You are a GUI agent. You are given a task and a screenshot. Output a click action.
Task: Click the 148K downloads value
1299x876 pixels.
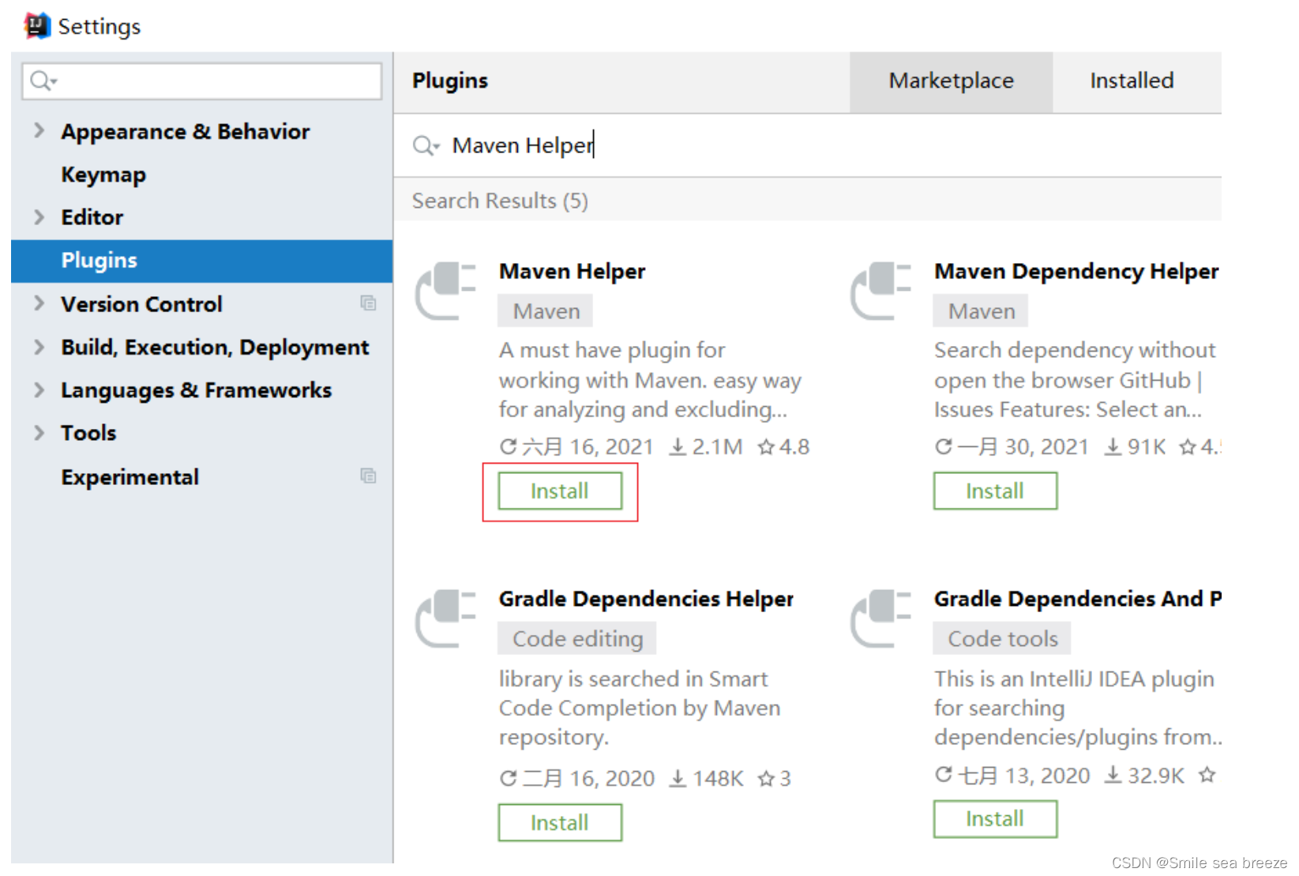click(x=718, y=779)
